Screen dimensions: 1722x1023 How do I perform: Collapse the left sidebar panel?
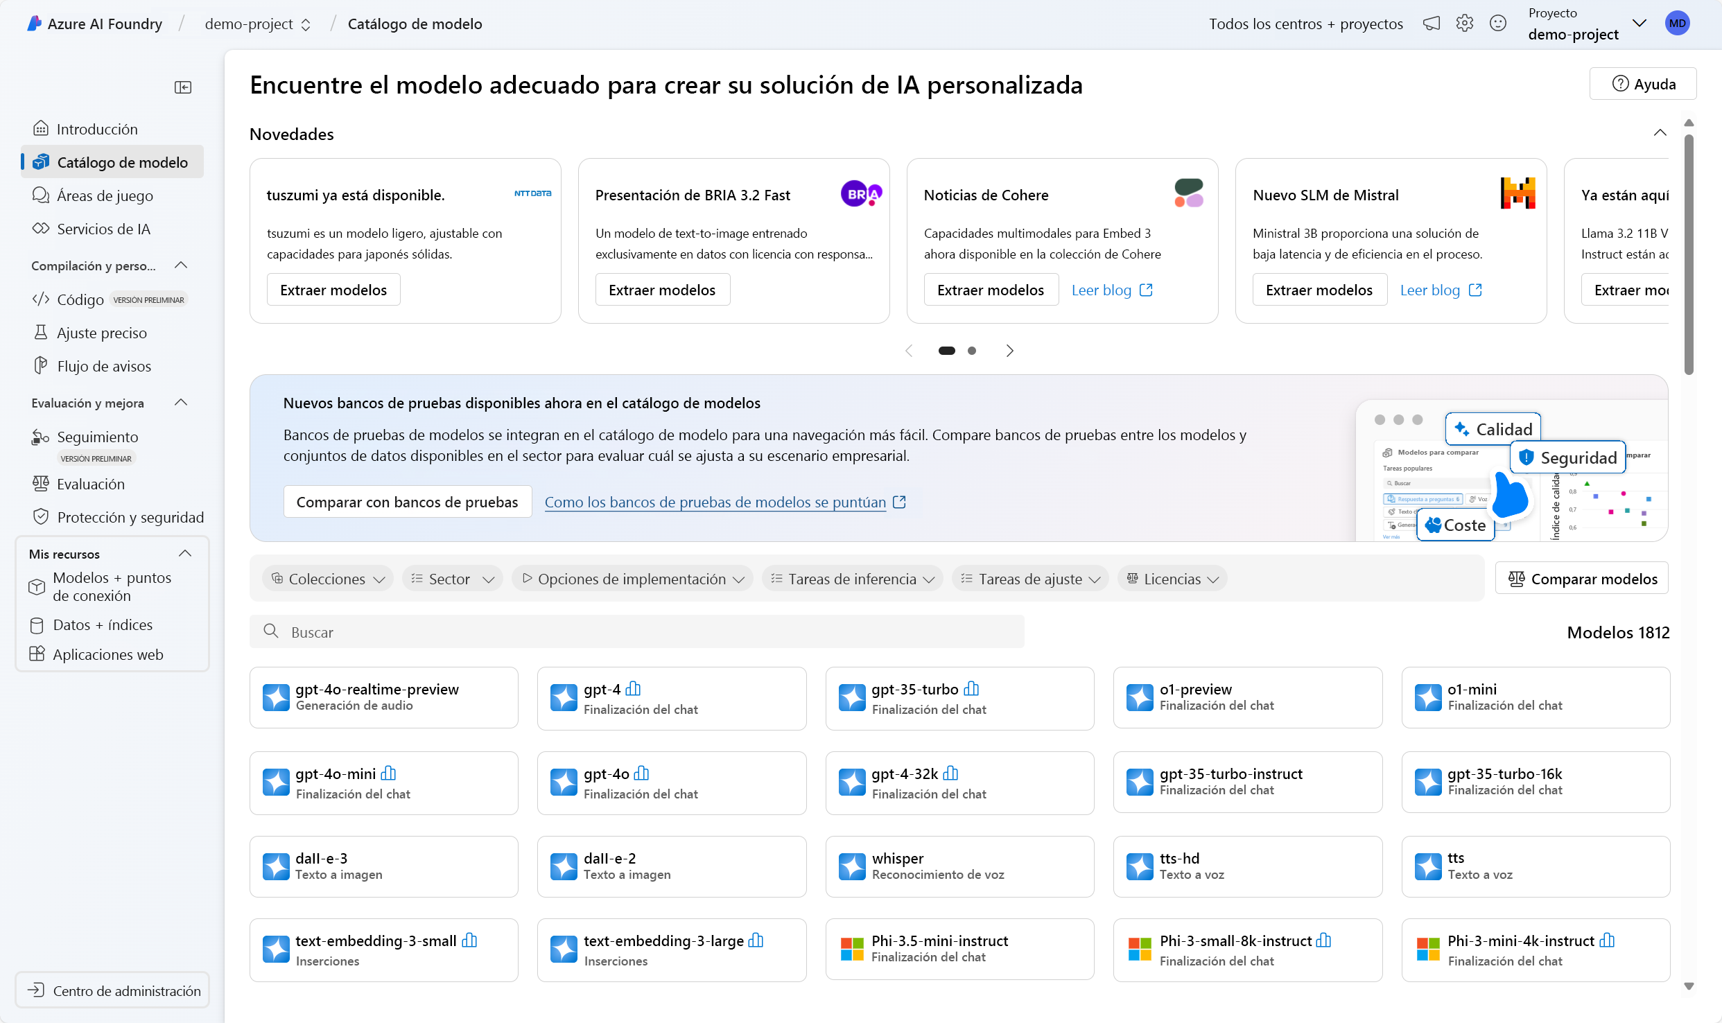pyautogui.click(x=183, y=87)
